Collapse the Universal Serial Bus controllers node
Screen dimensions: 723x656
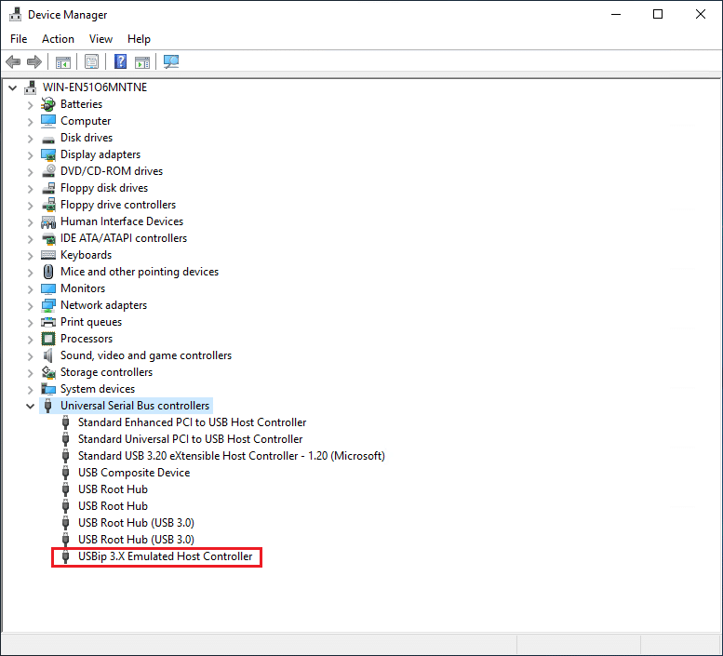point(30,406)
